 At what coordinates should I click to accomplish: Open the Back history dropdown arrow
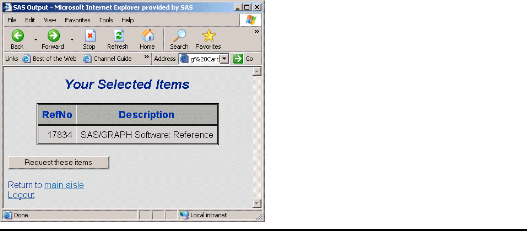[x=36, y=40]
